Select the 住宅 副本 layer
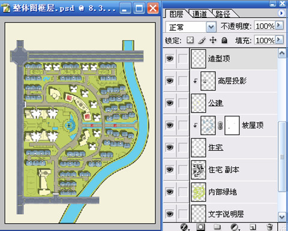This screenshot has width=288, height=231. pyautogui.click(x=233, y=170)
